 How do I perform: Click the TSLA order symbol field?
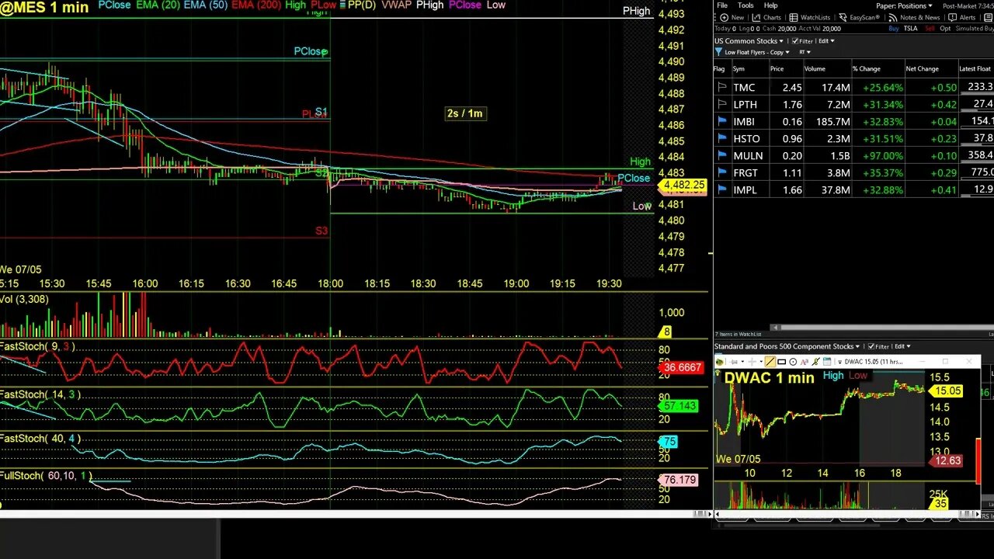pyautogui.click(x=910, y=28)
